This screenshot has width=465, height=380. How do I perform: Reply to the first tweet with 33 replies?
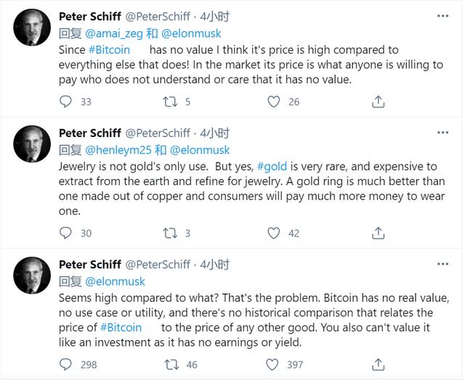[x=66, y=102]
